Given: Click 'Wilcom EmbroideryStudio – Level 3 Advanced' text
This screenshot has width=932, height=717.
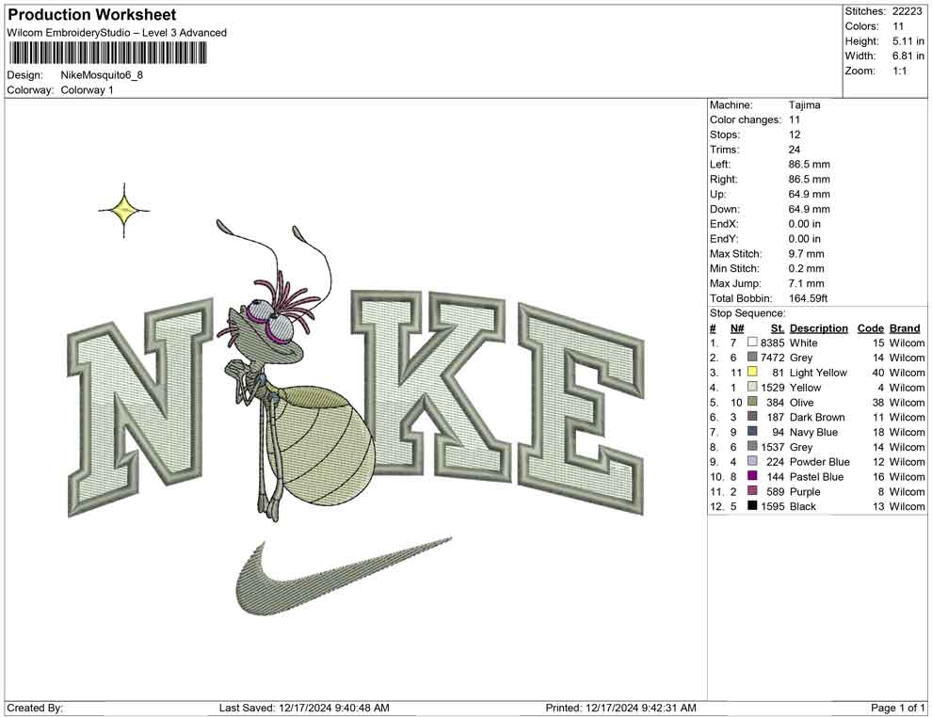Looking at the screenshot, I should point(117,33).
